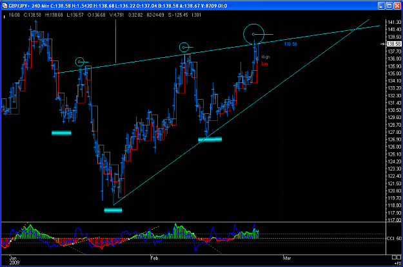
Task: Click the 'High' label near last bar
Action: (x=266, y=57)
